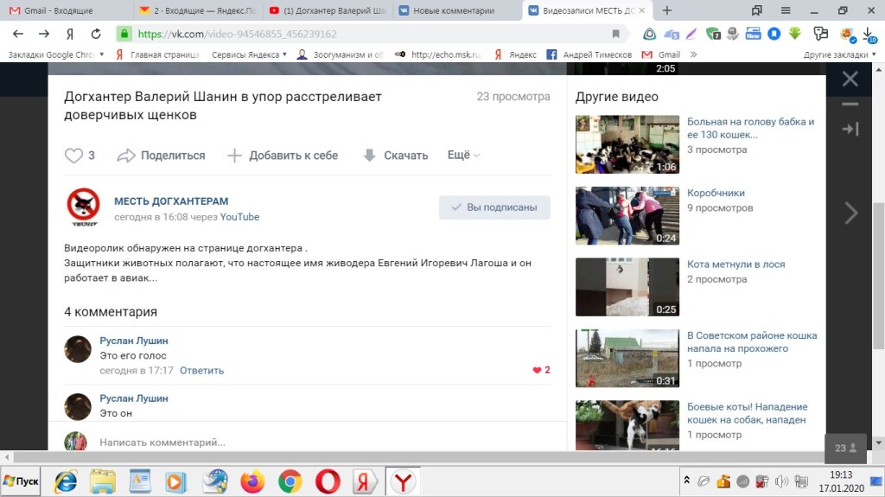Open the МЕСТЬ ДОГХАНТЕРАМ community link

coord(171,201)
